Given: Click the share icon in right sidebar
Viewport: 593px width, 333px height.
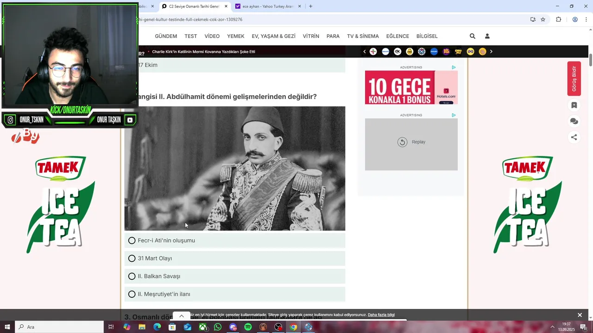Looking at the screenshot, I should [574, 137].
